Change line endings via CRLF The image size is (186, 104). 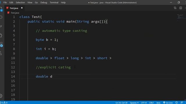[x=151, y=103]
